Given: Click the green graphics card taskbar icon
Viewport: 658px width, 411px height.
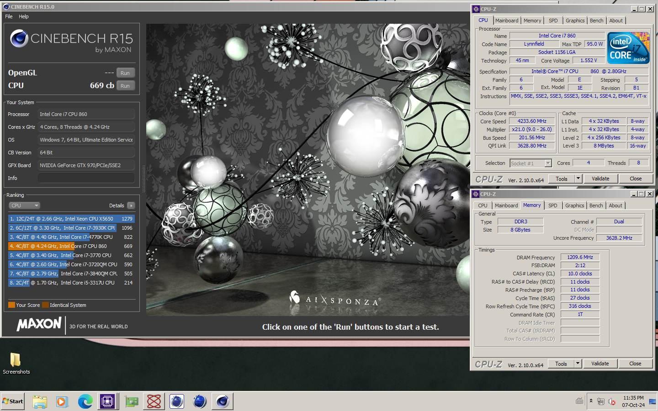Looking at the screenshot, I should (132, 401).
